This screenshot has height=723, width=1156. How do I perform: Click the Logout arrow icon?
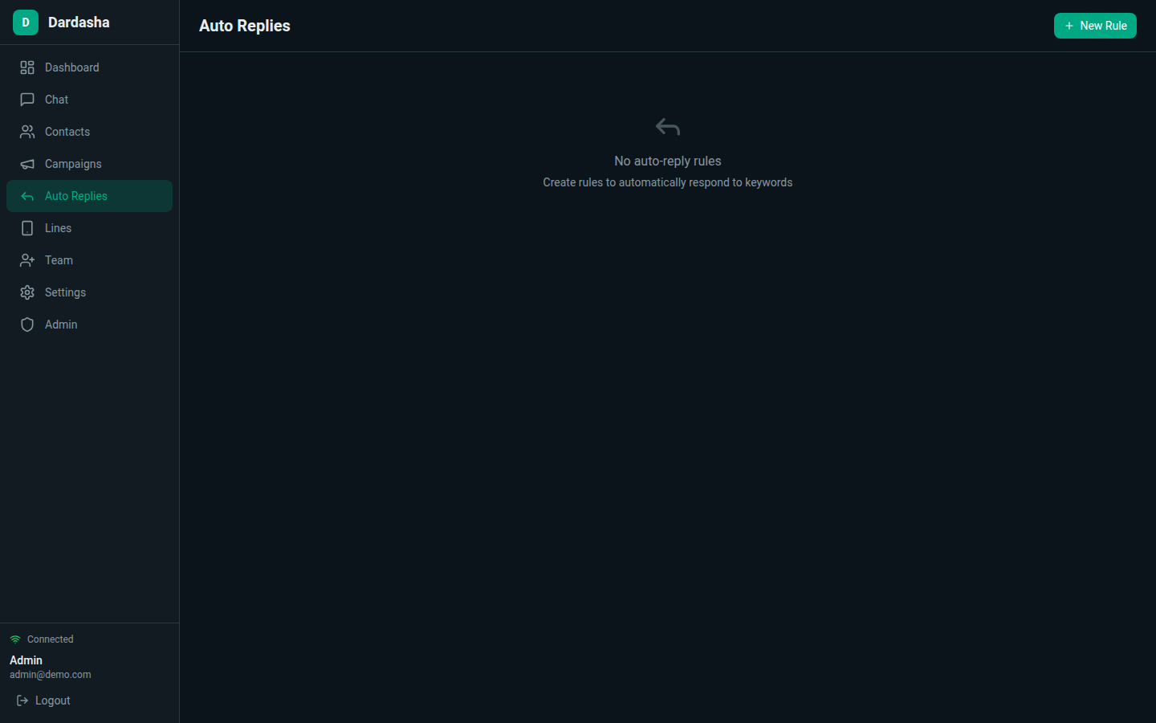pos(22,701)
